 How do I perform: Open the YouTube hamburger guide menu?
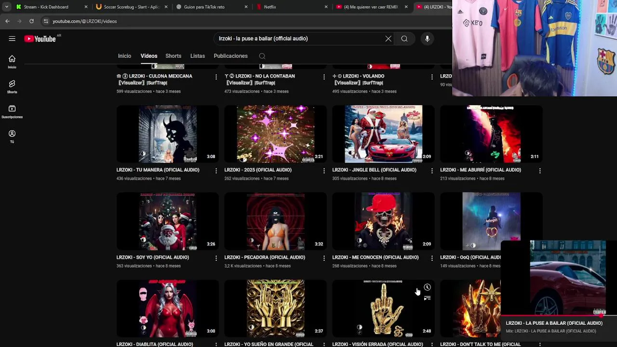[x=12, y=39]
